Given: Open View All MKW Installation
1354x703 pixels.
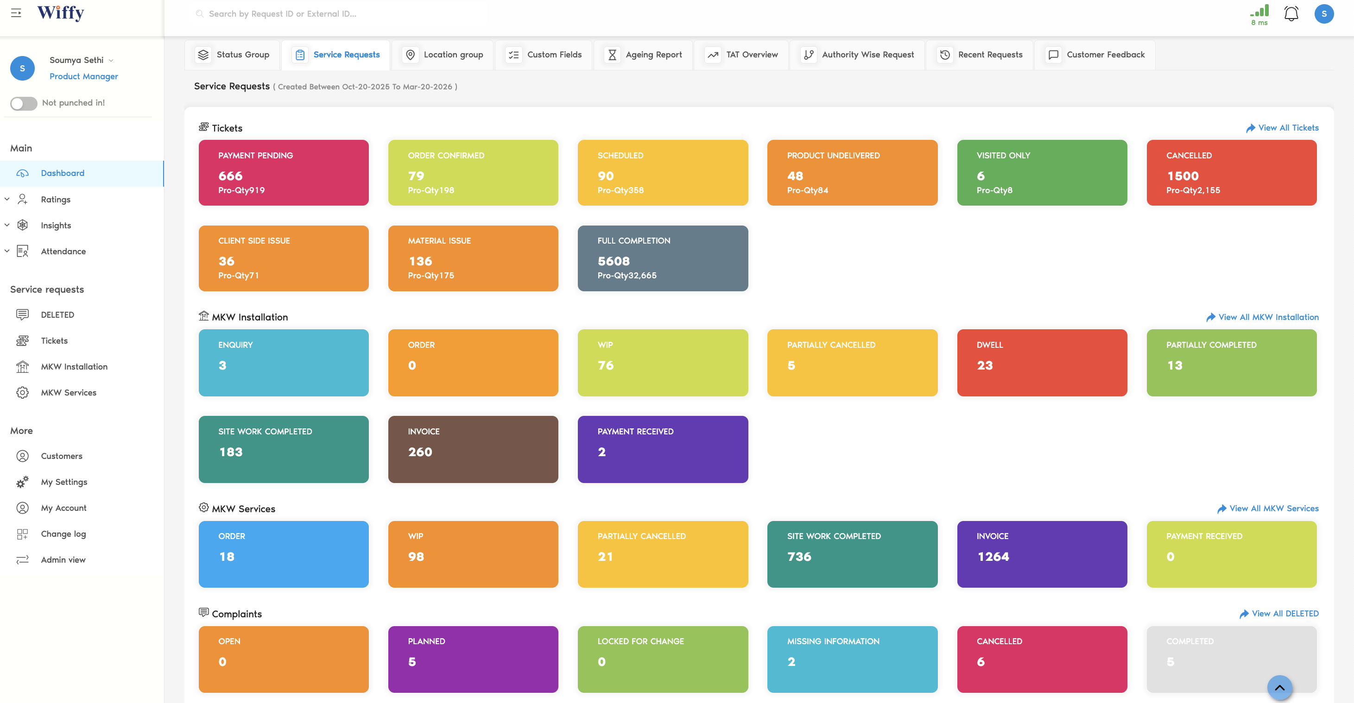Looking at the screenshot, I should click(1263, 317).
